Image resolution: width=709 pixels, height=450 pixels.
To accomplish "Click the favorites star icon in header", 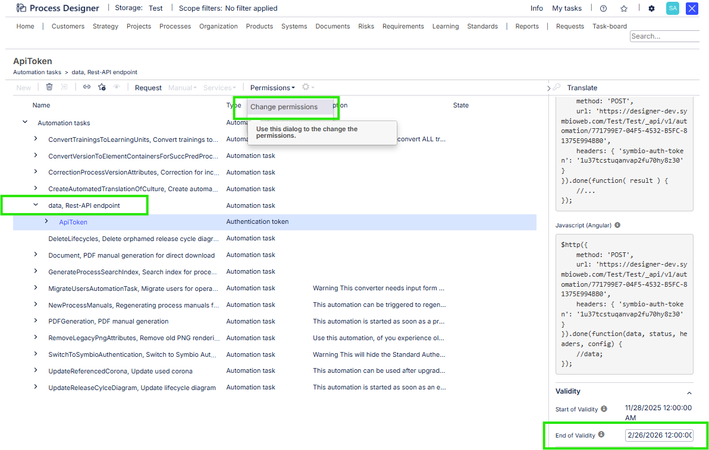I will [x=624, y=8].
